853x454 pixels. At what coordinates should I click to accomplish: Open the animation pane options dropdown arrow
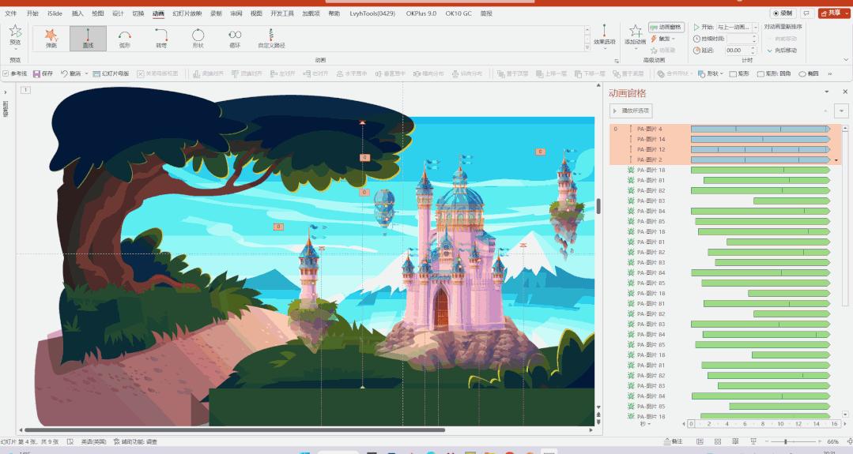pos(826,92)
